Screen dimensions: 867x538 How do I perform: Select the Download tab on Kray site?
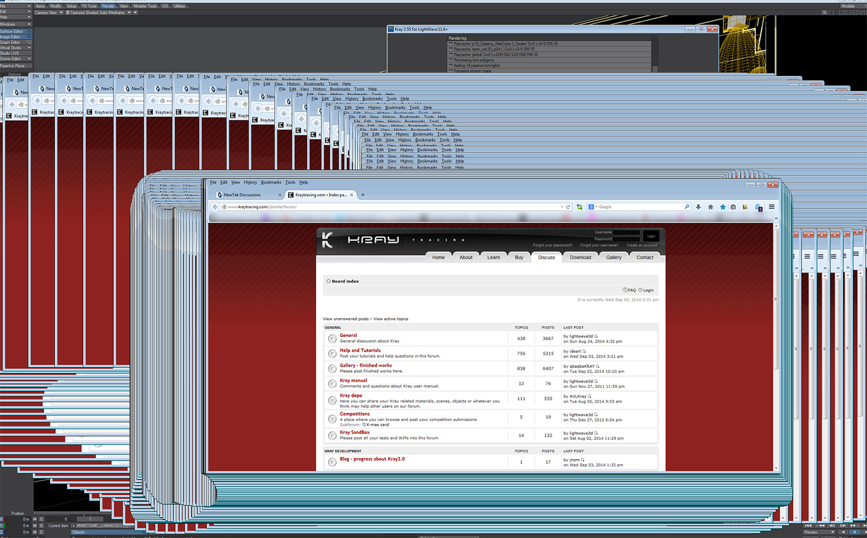580,258
